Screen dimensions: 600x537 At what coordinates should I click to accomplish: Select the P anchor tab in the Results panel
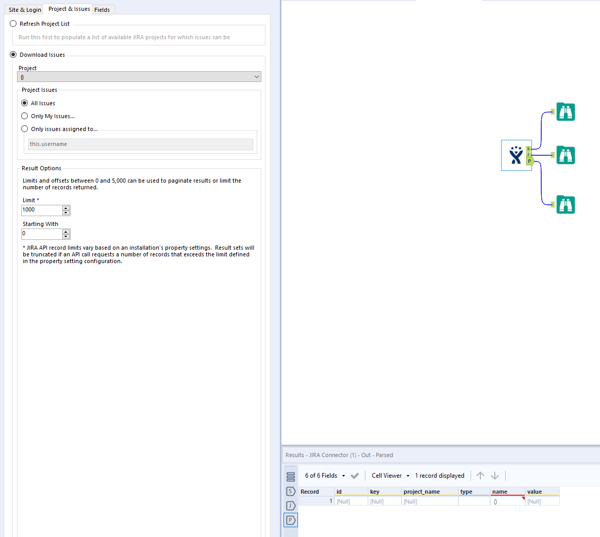290,520
